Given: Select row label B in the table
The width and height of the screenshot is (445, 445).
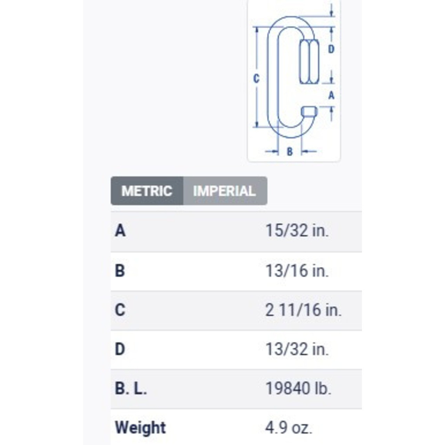Looking at the screenshot, I should pos(120,270).
